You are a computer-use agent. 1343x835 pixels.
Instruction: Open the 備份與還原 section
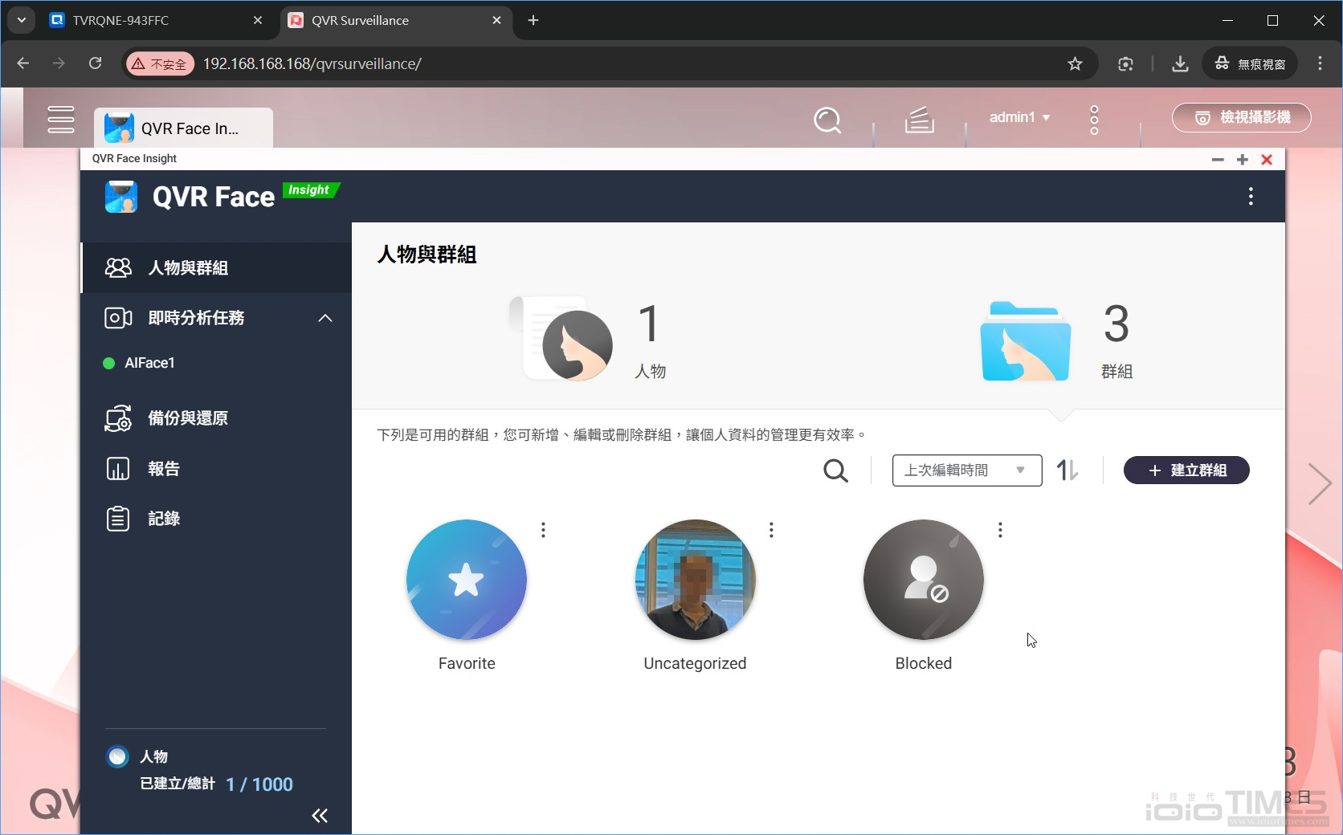click(186, 417)
